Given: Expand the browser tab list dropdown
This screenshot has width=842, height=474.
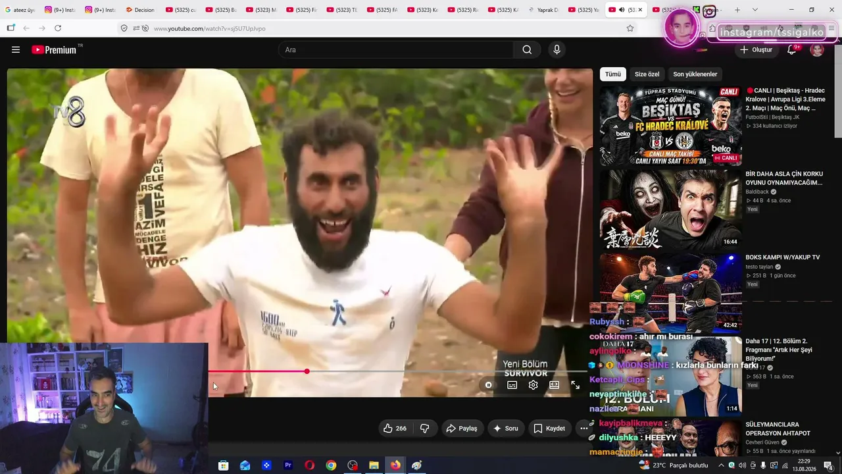Looking at the screenshot, I should pos(755,10).
